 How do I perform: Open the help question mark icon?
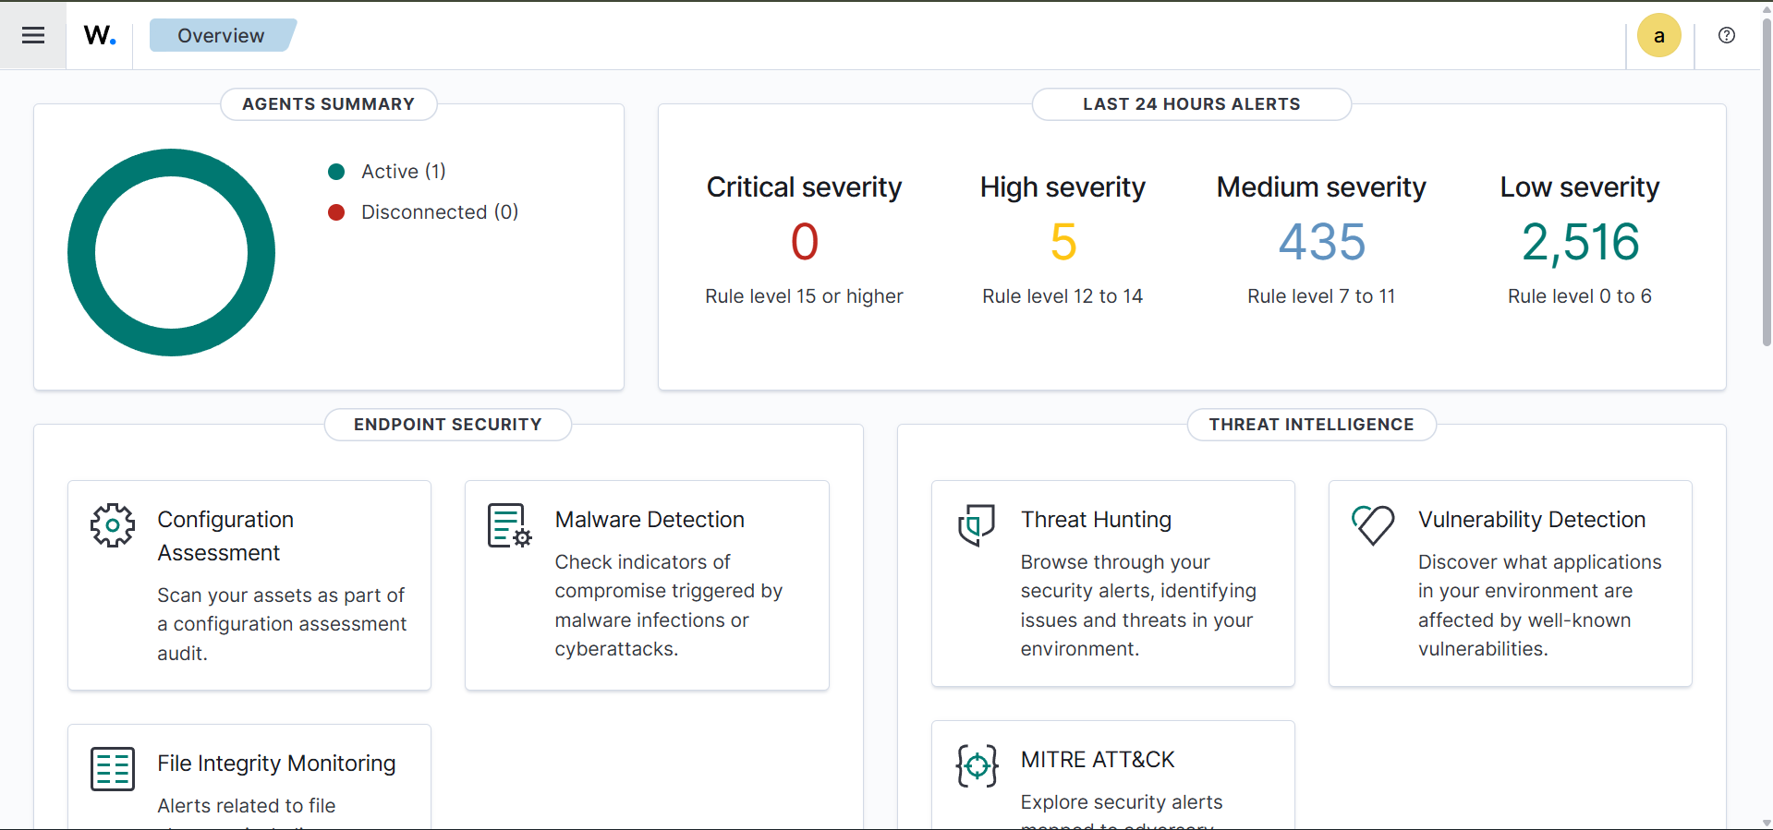[1726, 35]
